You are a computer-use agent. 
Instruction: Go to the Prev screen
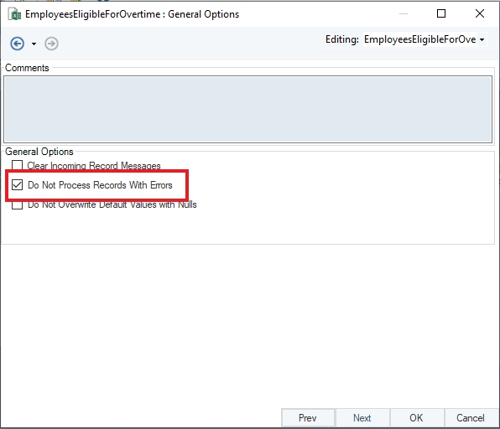(x=308, y=417)
